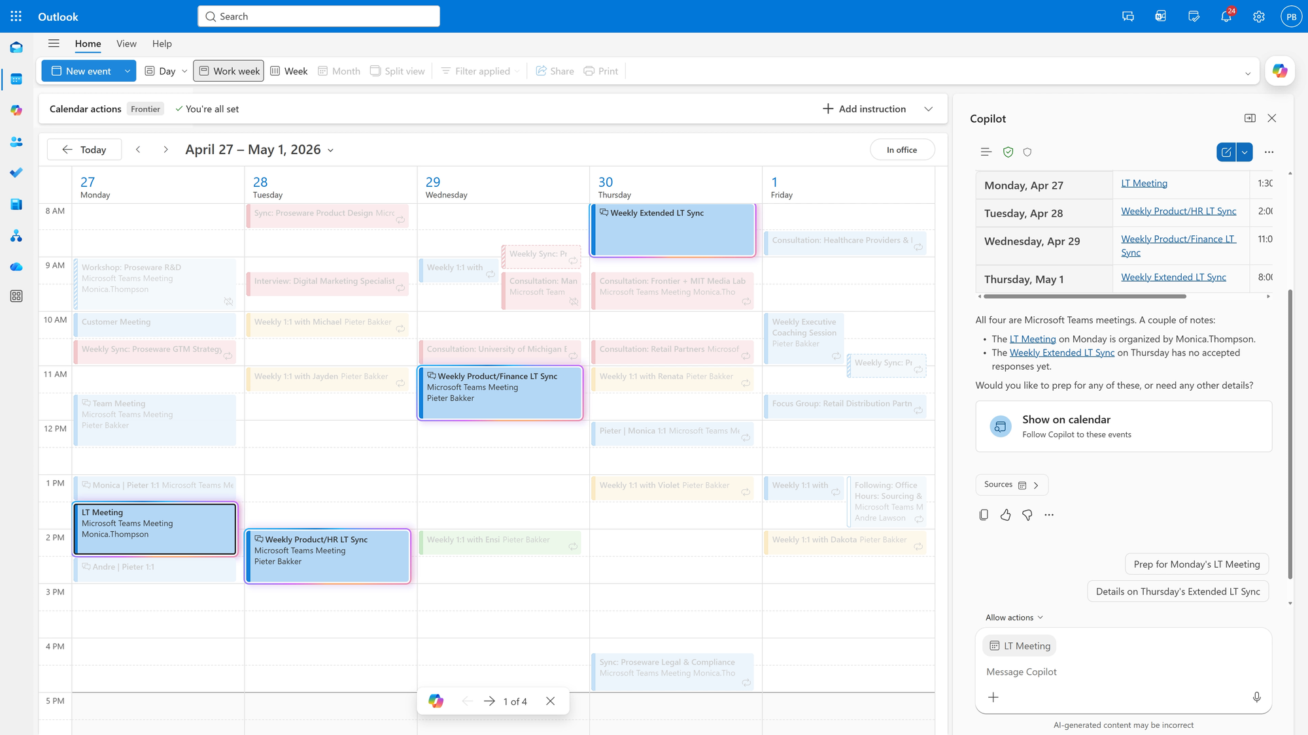
Task: Open OneDrive from the left sidebar
Action: [x=16, y=267]
